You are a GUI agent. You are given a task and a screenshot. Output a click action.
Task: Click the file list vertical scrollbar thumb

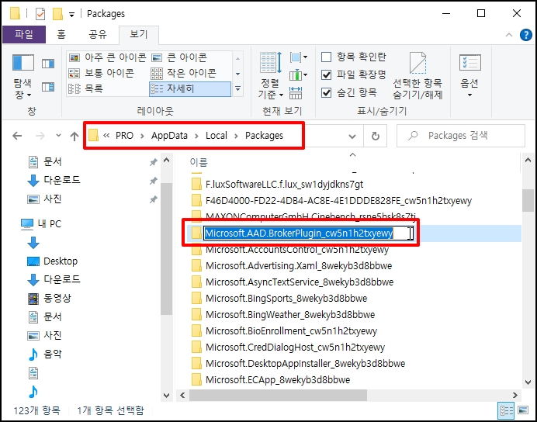coord(528,201)
